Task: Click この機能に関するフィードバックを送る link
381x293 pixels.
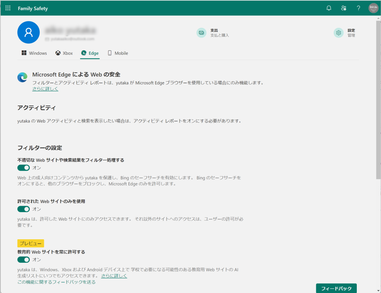Action: click(x=56, y=282)
